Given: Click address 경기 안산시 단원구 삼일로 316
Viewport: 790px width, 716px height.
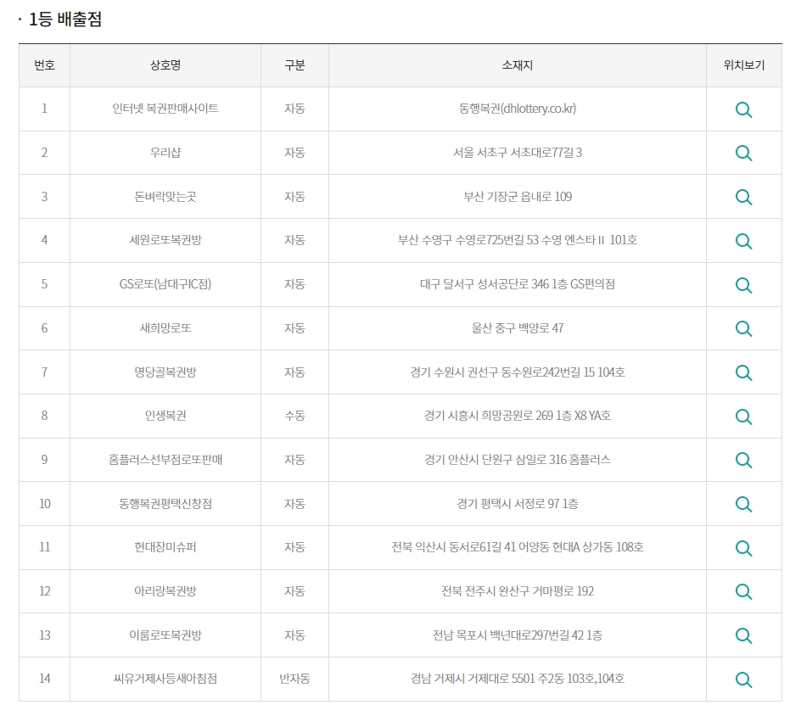Looking at the screenshot, I should click(x=496, y=460).
